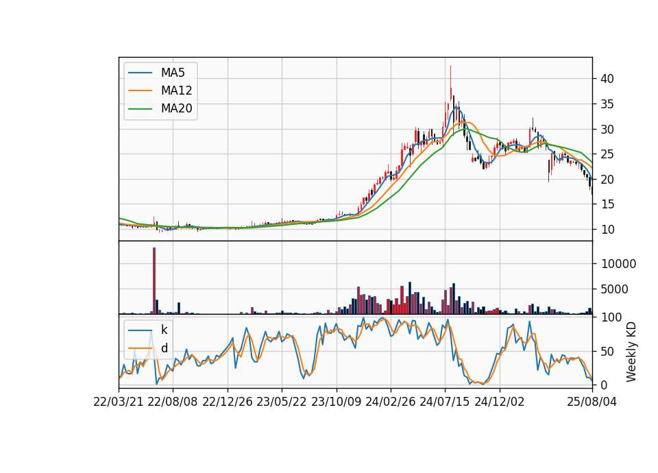Click the 25/08/04 date tick label

tap(592, 402)
